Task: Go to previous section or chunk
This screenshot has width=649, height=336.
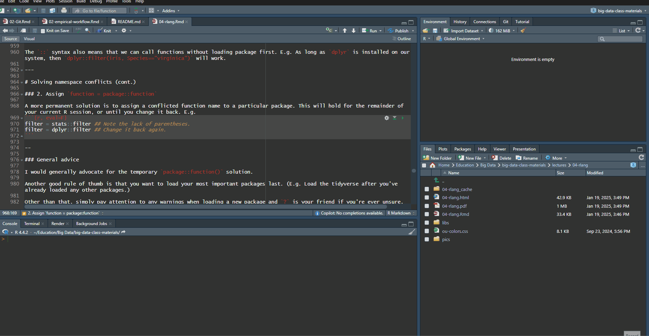Action: point(345,31)
